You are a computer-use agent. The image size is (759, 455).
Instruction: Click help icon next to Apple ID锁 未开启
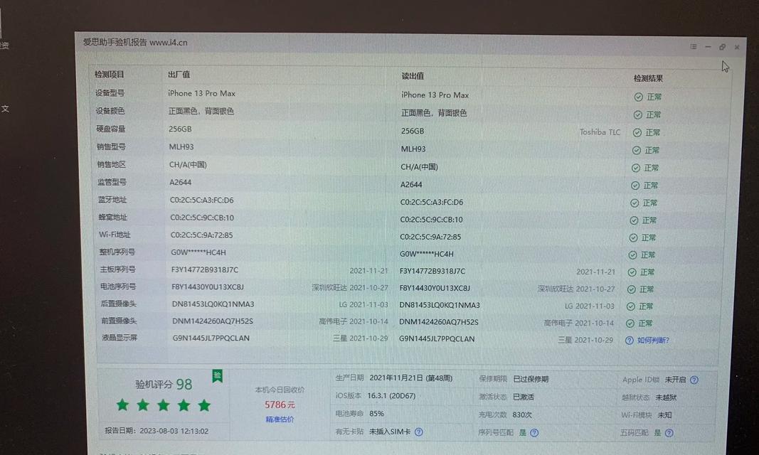[x=694, y=380]
